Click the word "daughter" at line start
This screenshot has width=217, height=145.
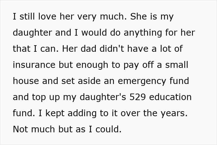(32, 33)
